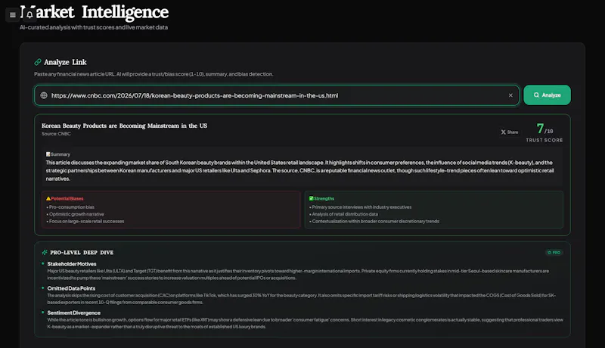
Task: Share the analysis on X
Action: coord(509,132)
